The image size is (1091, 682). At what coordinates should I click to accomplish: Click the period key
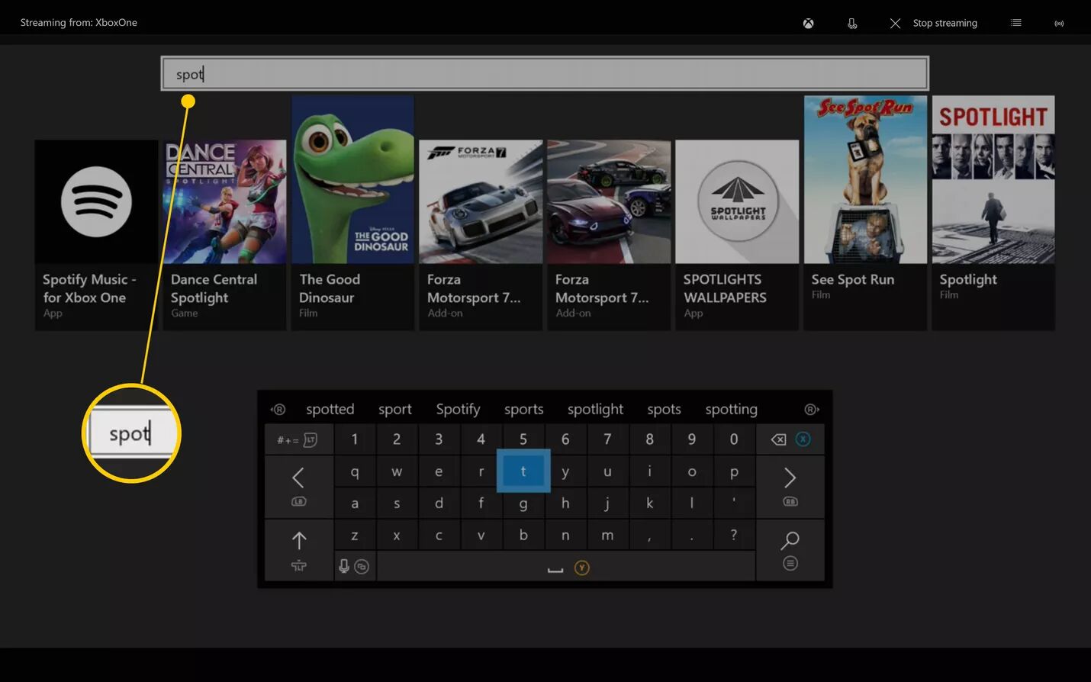click(692, 535)
